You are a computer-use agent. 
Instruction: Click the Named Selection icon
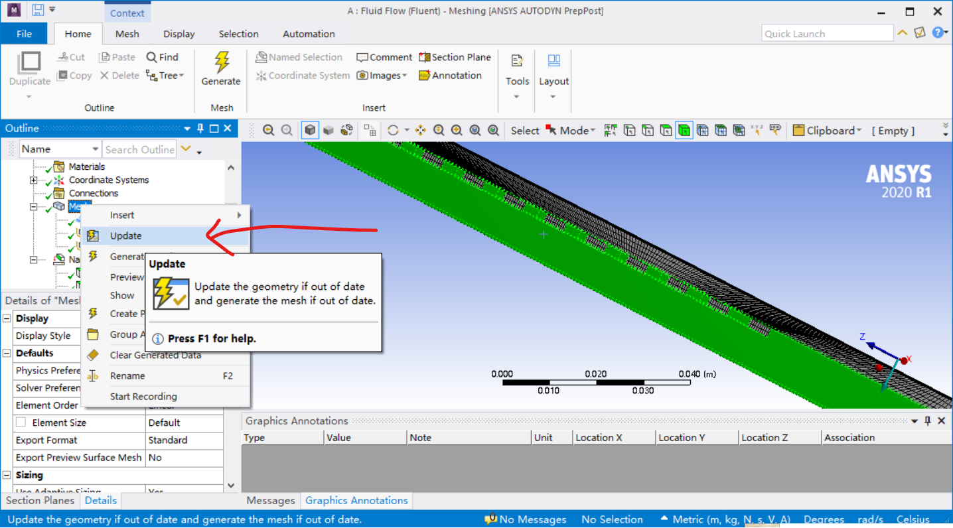point(261,57)
